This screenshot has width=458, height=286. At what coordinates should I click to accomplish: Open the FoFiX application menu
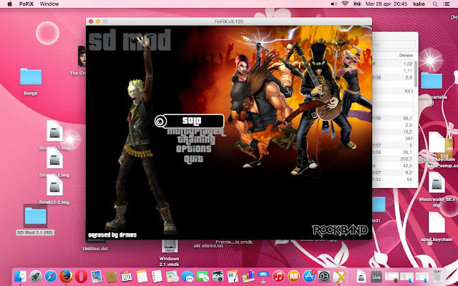coord(26,4)
